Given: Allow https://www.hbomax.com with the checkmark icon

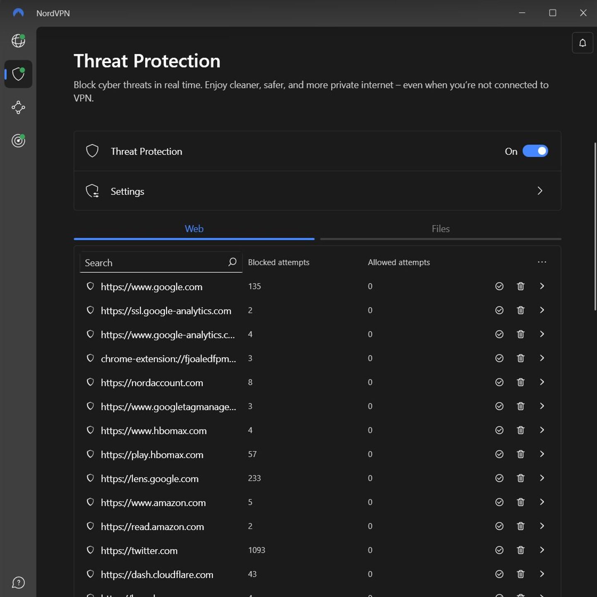Looking at the screenshot, I should tap(499, 430).
